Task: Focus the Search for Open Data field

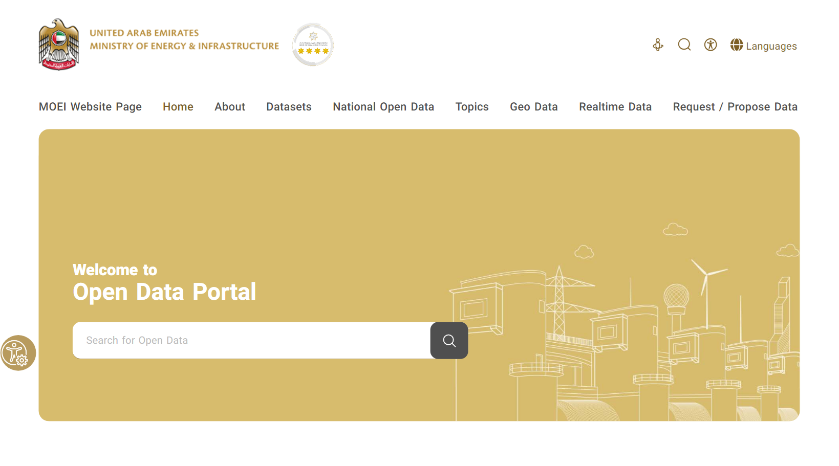Action: [x=251, y=341]
